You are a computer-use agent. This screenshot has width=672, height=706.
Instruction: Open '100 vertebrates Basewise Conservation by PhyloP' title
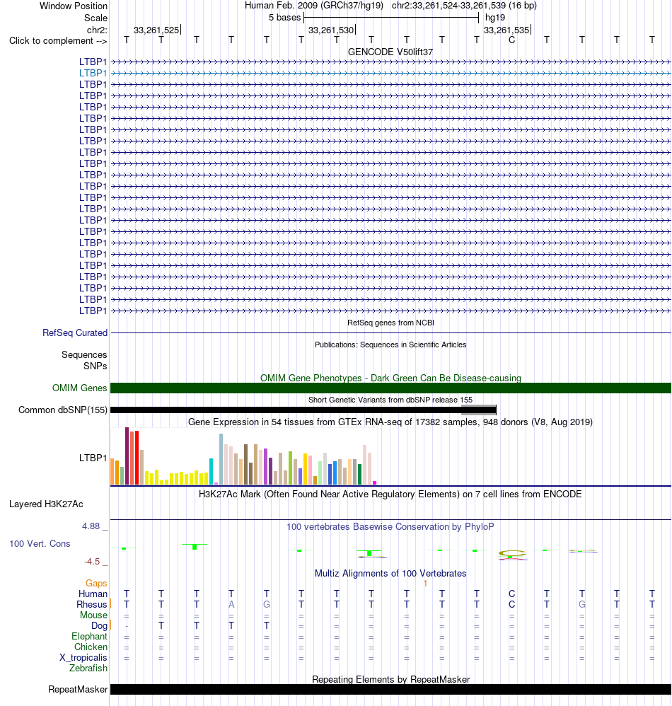[390, 526]
